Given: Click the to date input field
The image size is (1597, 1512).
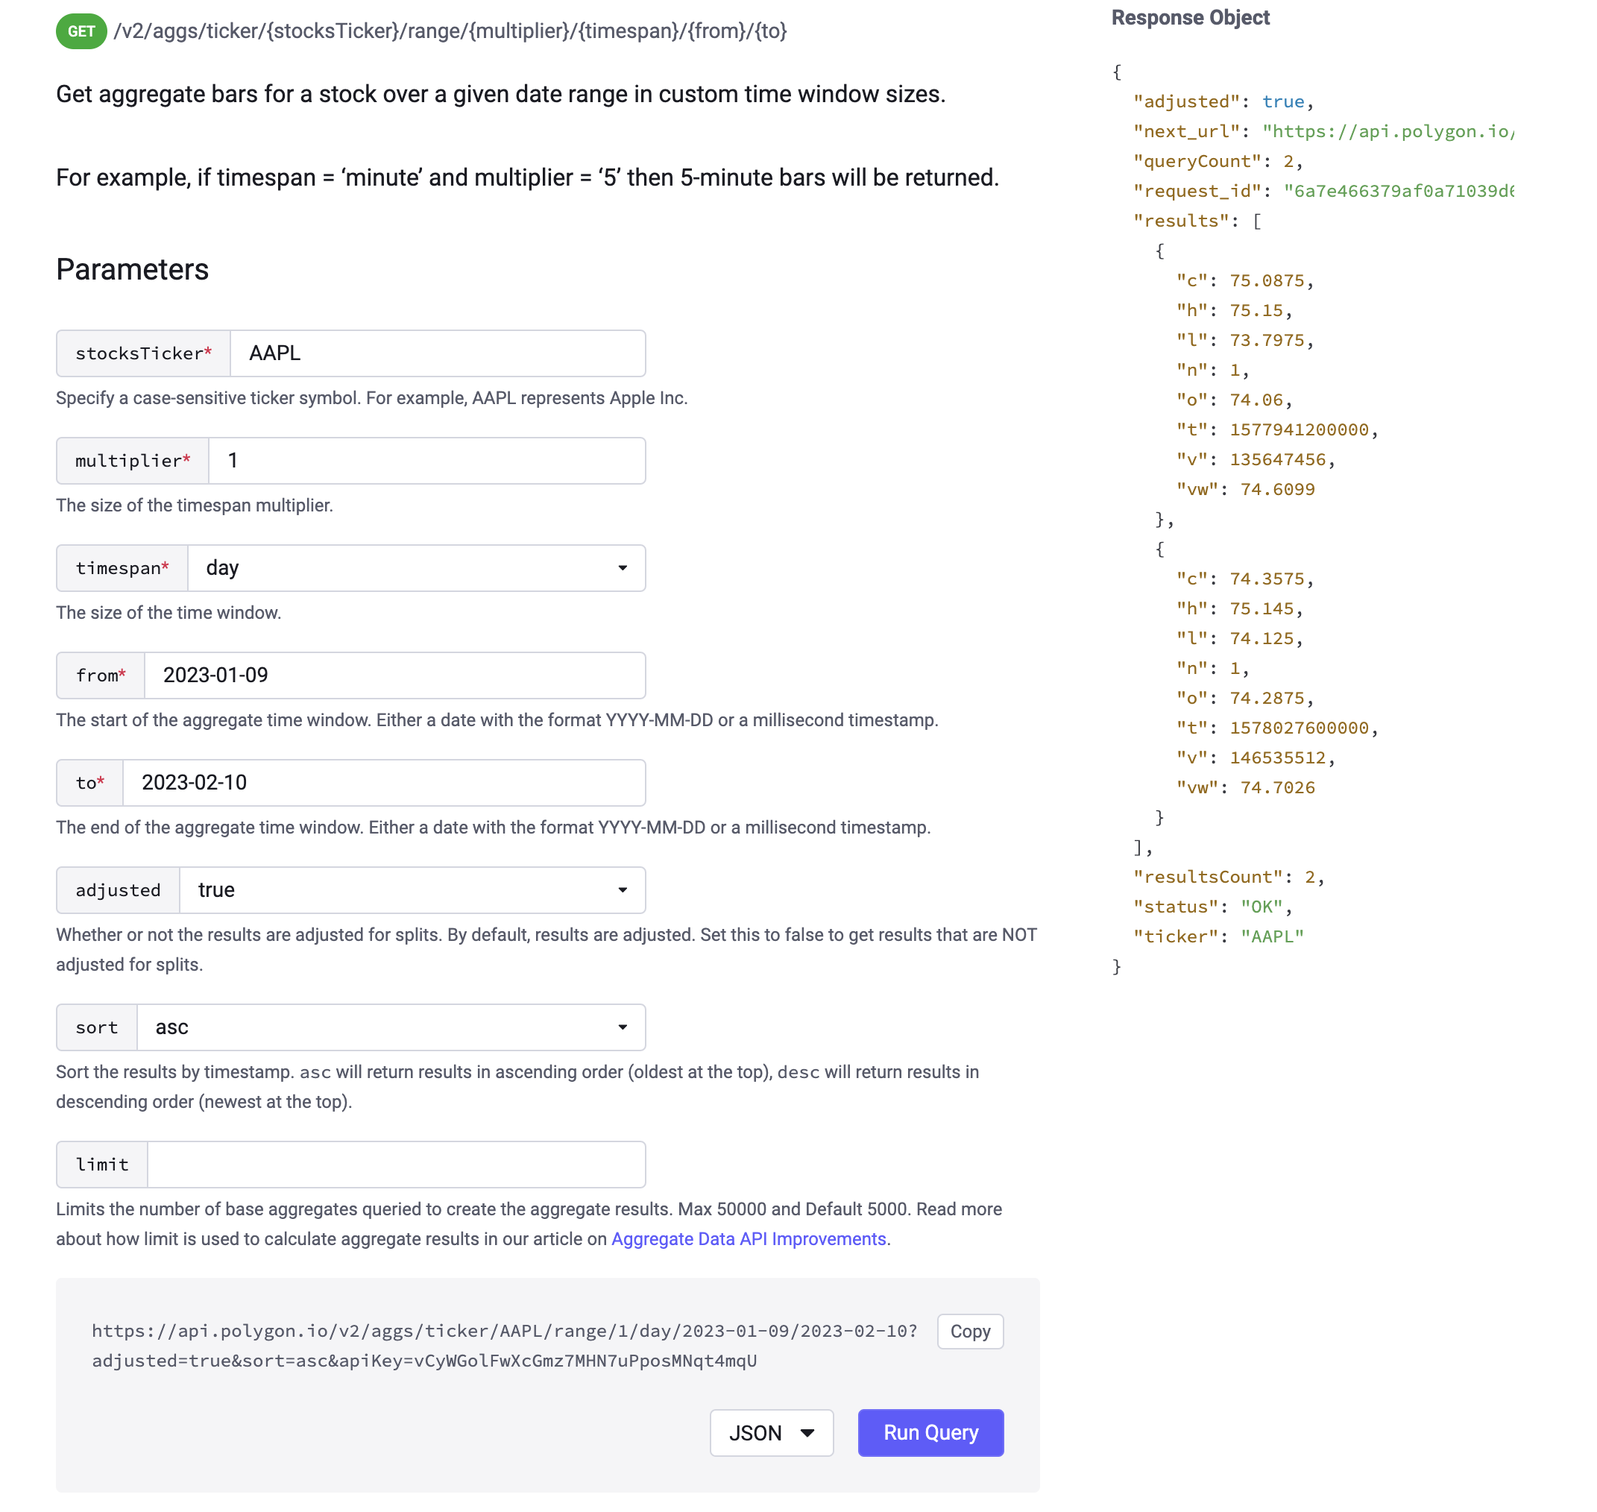Looking at the screenshot, I should [383, 782].
